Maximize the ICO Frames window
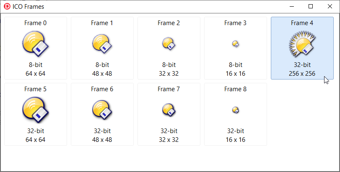Screen dimensions: 340x172 tap(311, 7)
